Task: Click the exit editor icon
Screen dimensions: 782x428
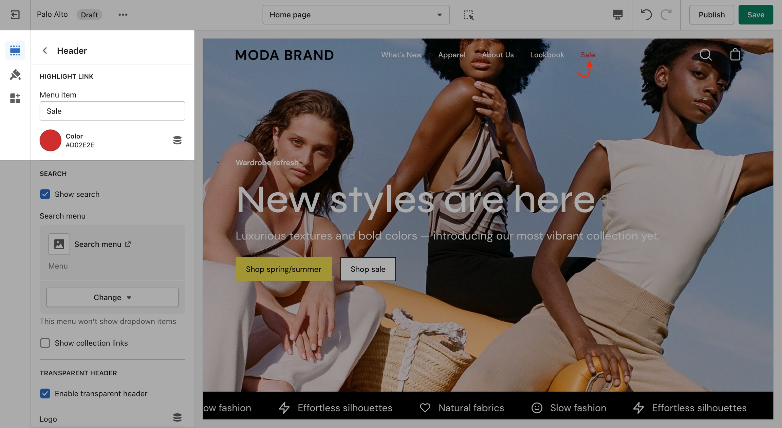Action: 15,15
